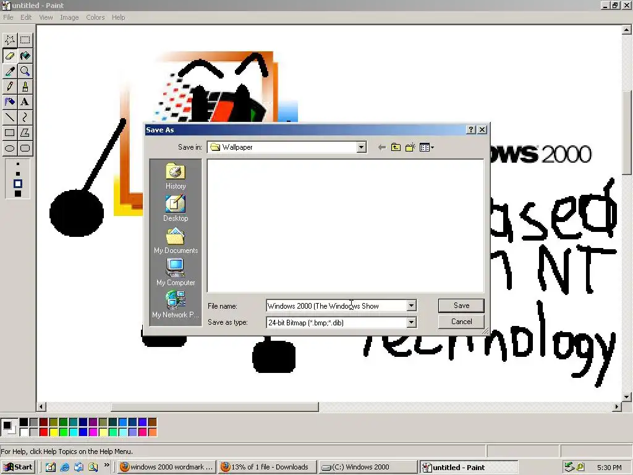Click the Cancel button

point(461,322)
